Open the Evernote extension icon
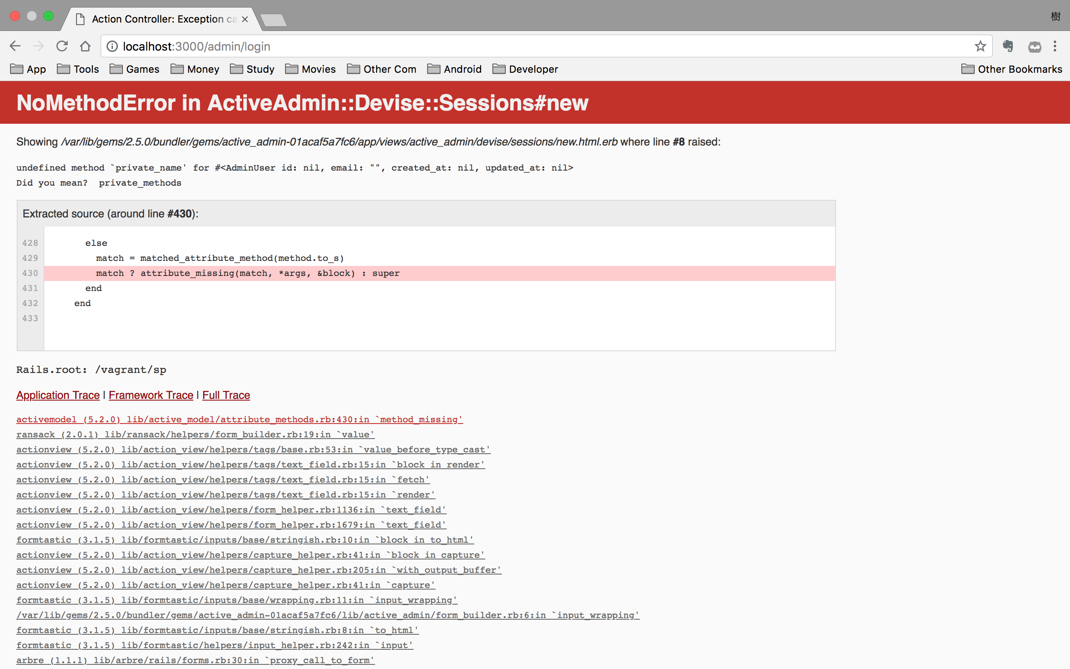Screen dimensions: 1070x669 pos(1008,46)
